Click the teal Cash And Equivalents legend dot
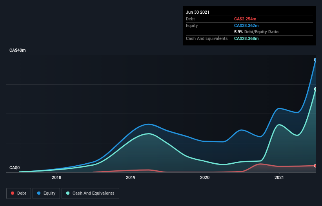The image size is (322, 206). (68, 193)
